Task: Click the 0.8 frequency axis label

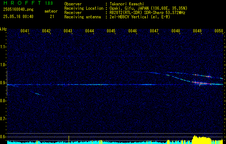Action: (3, 101)
